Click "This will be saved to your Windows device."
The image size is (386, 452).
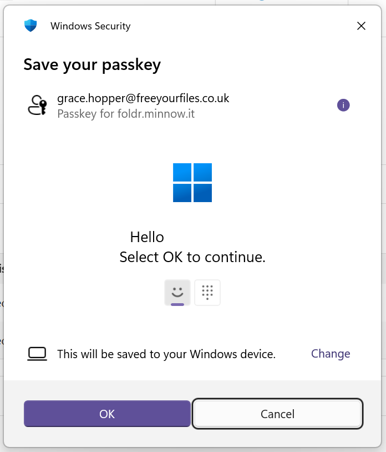pos(166,354)
